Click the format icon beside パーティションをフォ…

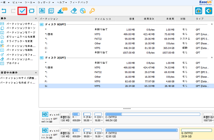2,55
